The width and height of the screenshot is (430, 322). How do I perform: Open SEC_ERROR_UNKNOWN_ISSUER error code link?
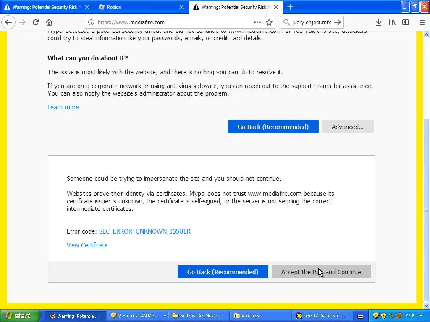(x=145, y=231)
